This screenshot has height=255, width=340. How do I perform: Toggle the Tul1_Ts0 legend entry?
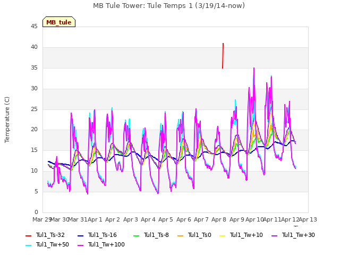[x=194, y=235]
